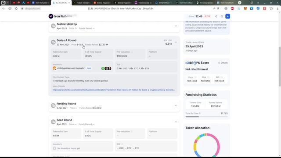Click the Risk info icon in score card

point(208,77)
